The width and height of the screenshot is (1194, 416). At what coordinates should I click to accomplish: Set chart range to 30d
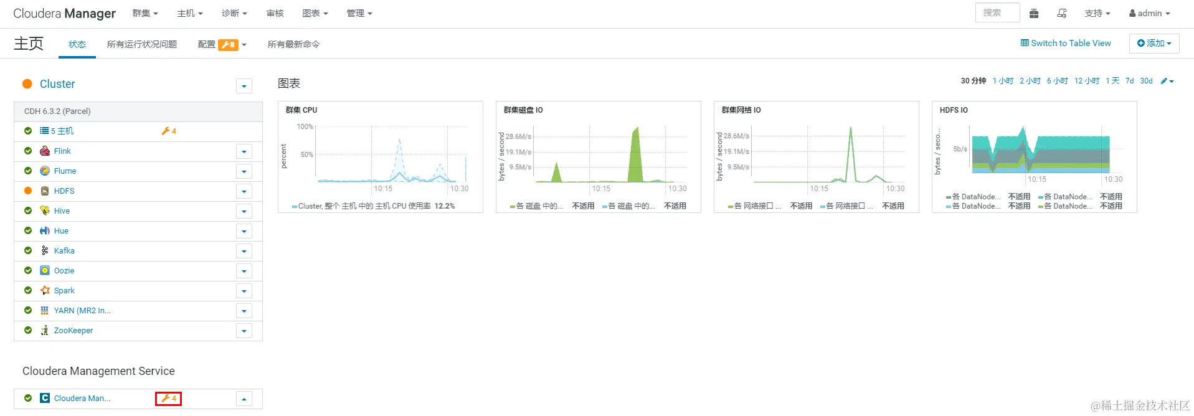(x=1146, y=81)
